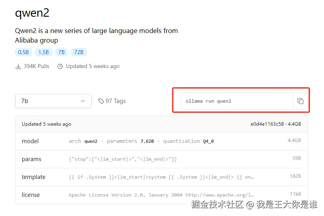Click the parameters 7.62B value
The image size is (324, 216).
tap(147, 141)
